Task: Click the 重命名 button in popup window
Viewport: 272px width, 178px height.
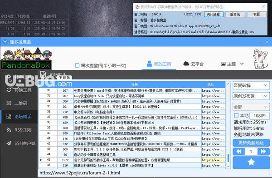Action: (x=235, y=14)
